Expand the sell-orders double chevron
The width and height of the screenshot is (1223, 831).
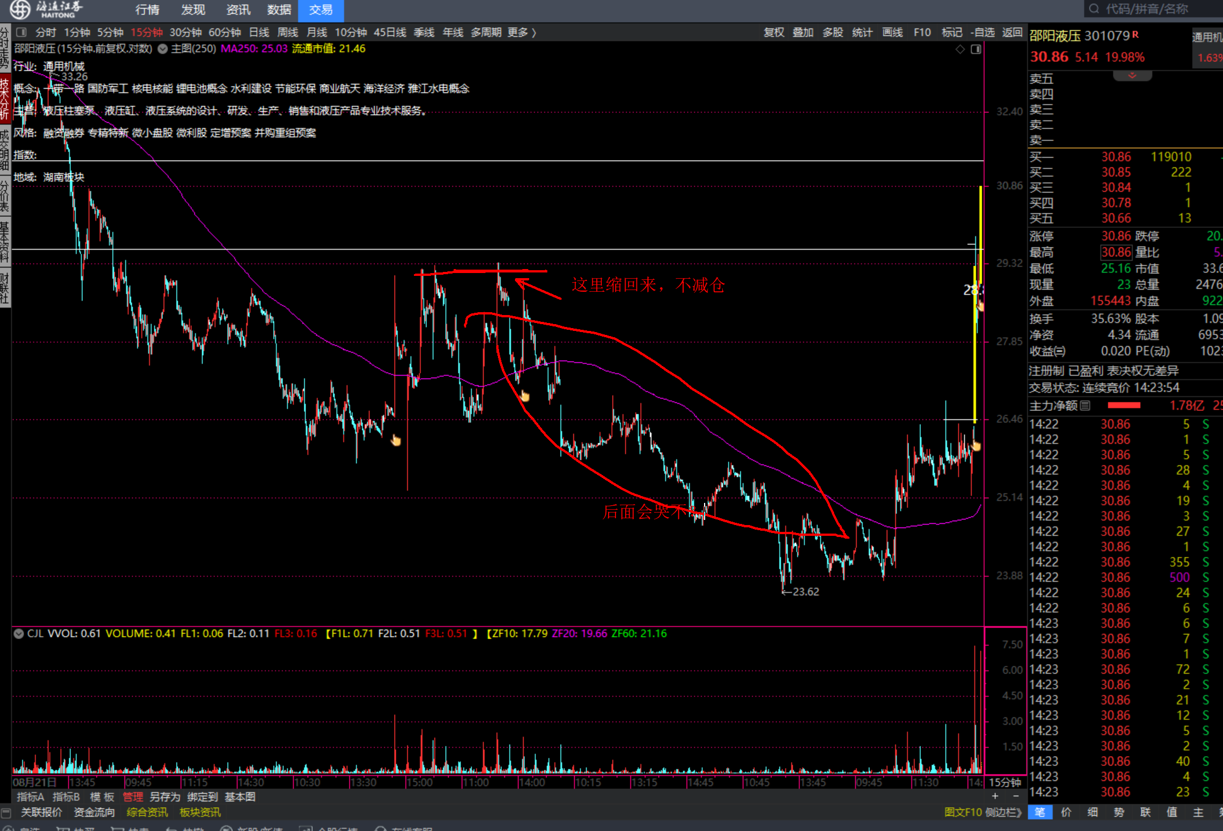click(x=1132, y=75)
